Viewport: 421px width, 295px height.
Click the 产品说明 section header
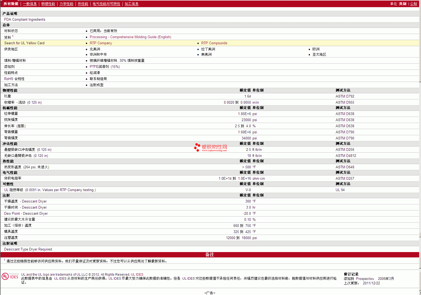coord(10,14)
